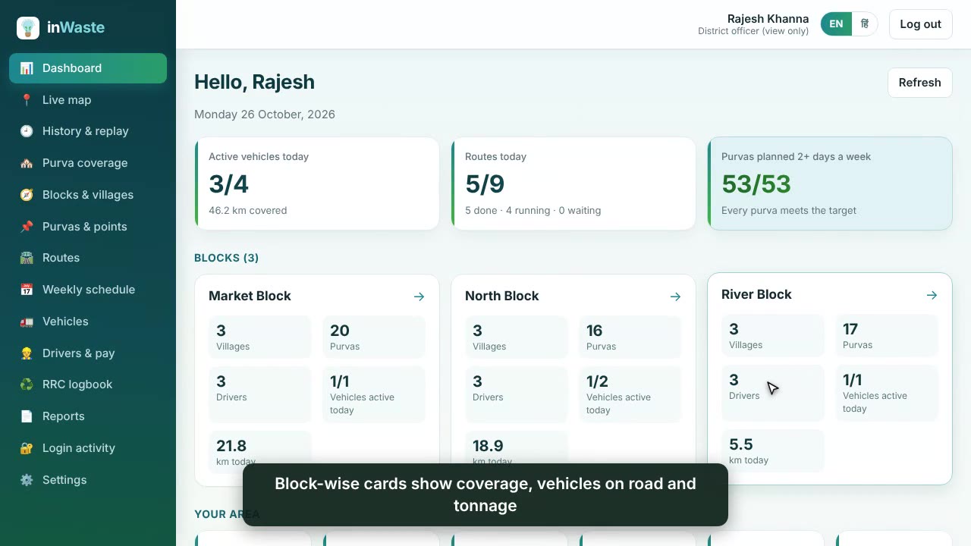Open Weekly schedule from sidebar
Image resolution: width=971 pixels, height=546 pixels.
click(x=88, y=290)
